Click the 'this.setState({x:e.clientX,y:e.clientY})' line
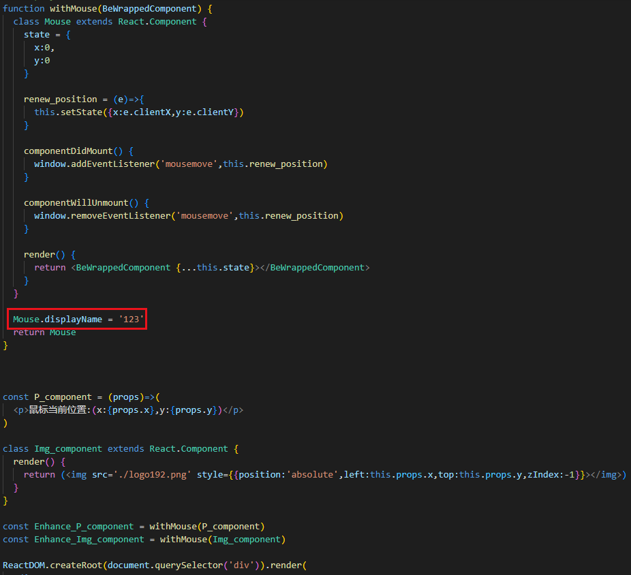This screenshot has height=575, width=631. [x=139, y=112]
